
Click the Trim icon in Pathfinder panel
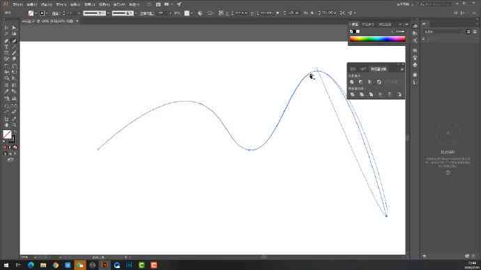pos(362,95)
